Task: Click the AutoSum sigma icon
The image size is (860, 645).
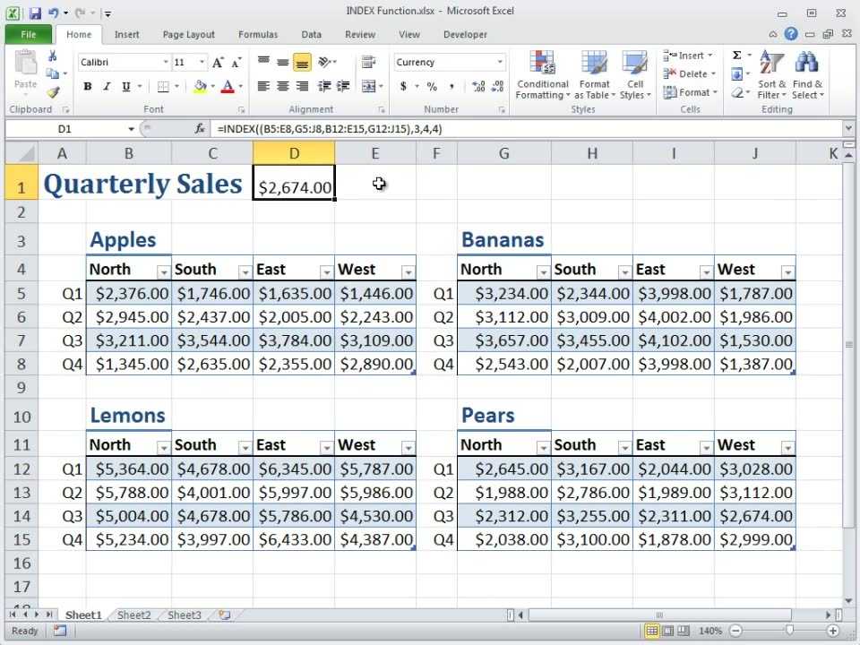Action: coord(737,56)
